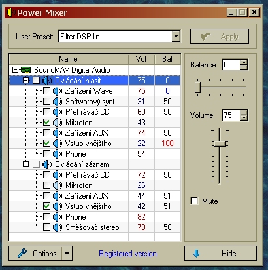Click the SoundMAX Digital Audio sound card icon

tap(25, 70)
